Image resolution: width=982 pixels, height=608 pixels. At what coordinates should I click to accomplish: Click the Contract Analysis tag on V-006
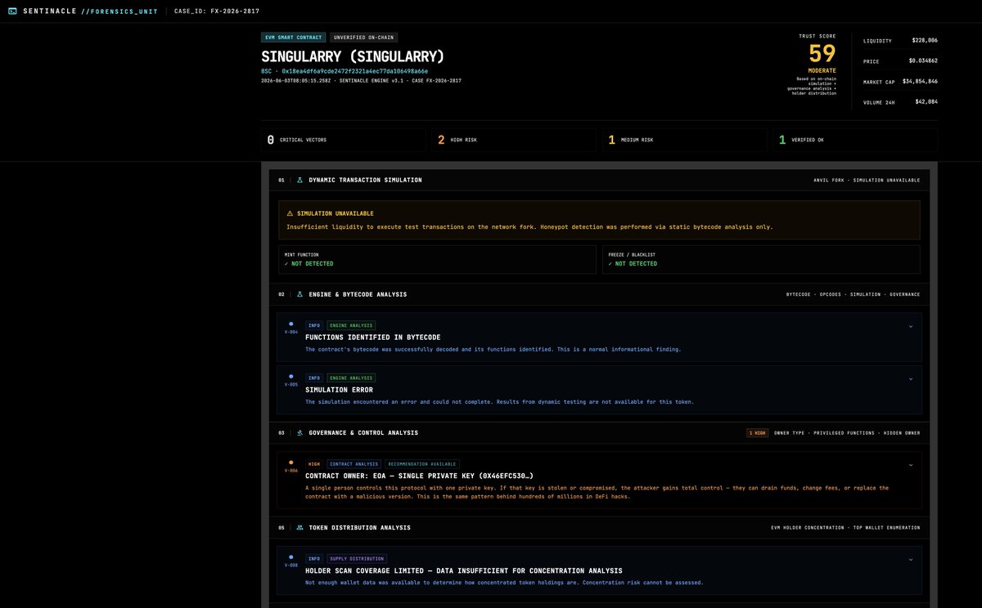click(354, 464)
